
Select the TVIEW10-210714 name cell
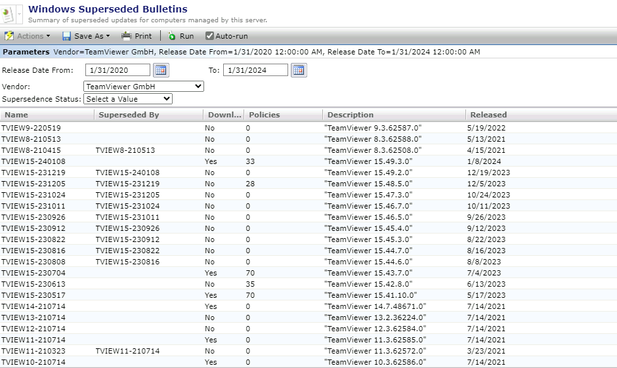[x=33, y=362]
